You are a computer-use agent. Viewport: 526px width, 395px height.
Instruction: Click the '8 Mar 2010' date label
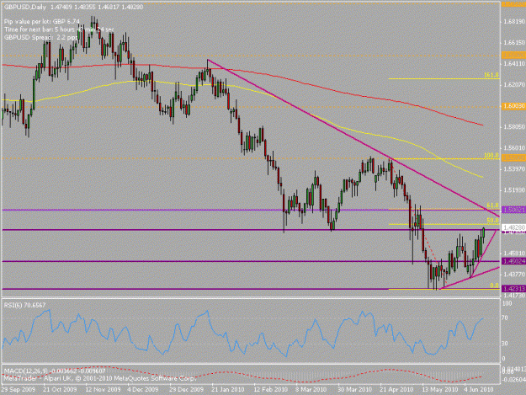(x=311, y=389)
